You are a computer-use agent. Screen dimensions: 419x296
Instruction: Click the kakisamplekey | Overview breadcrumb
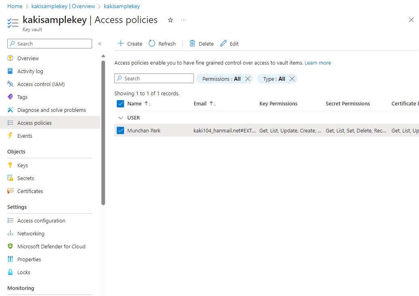click(63, 6)
